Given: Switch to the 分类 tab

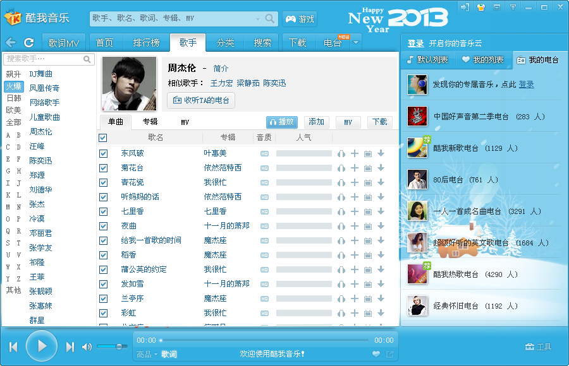Looking at the screenshot, I should pyautogui.click(x=225, y=43).
